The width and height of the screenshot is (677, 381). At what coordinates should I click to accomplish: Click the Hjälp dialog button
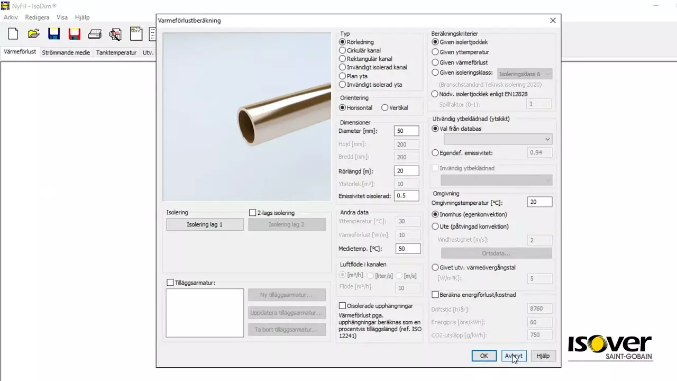click(x=543, y=356)
